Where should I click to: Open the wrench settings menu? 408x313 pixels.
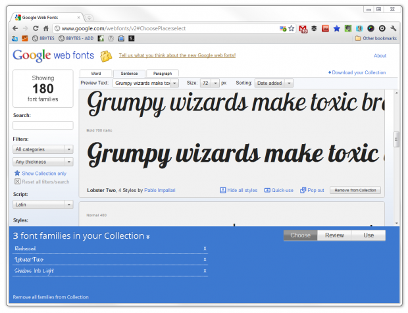tap(393, 28)
